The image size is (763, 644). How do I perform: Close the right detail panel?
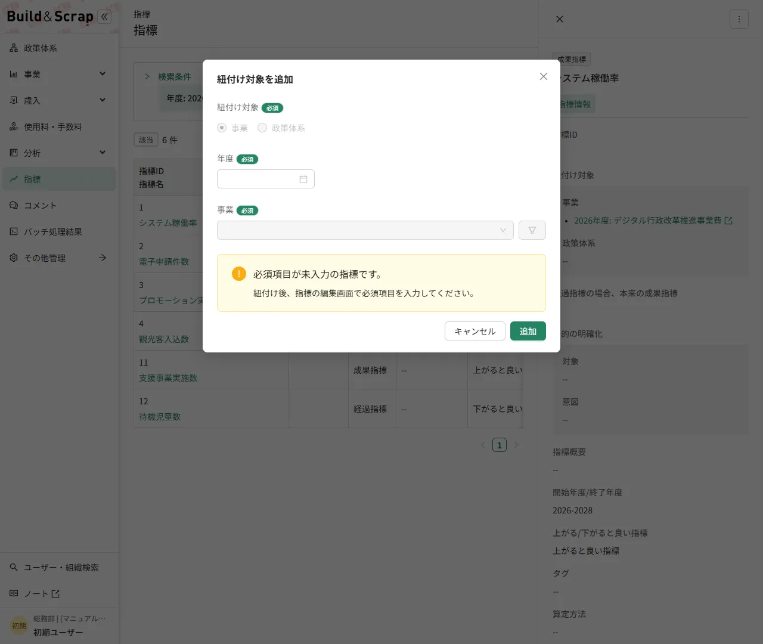560,19
